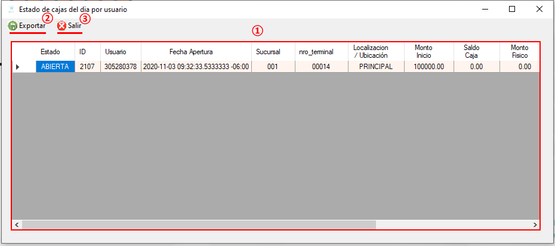Select the Monto Fisico cell 0.00

[x=520, y=67]
